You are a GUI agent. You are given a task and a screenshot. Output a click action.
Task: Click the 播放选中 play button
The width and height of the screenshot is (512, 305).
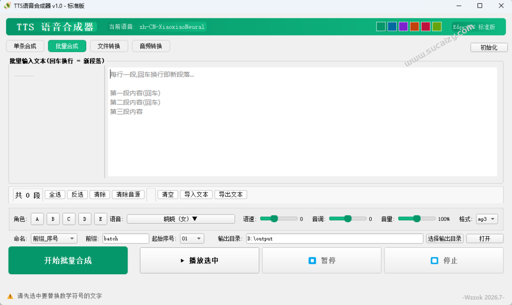point(200,261)
